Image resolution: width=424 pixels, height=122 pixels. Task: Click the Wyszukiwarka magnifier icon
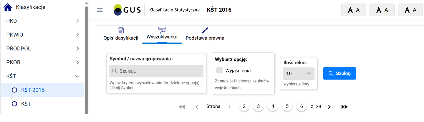pos(162,30)
